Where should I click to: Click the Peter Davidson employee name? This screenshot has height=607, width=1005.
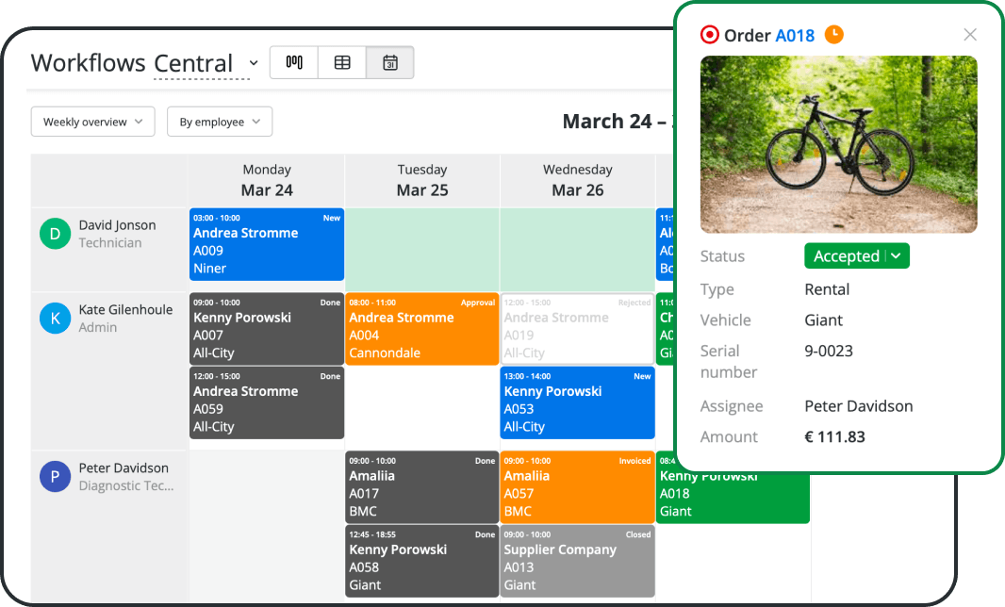pyautogui.click(x=124, y=468)
